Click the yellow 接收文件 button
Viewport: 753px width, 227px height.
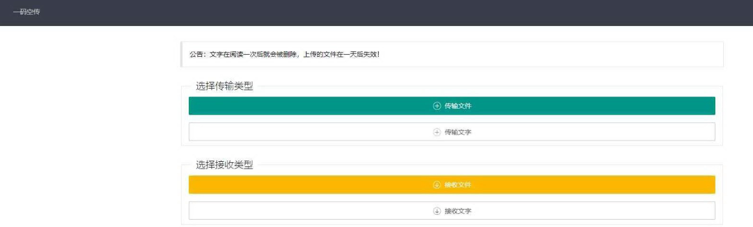(x=452, y=185)
